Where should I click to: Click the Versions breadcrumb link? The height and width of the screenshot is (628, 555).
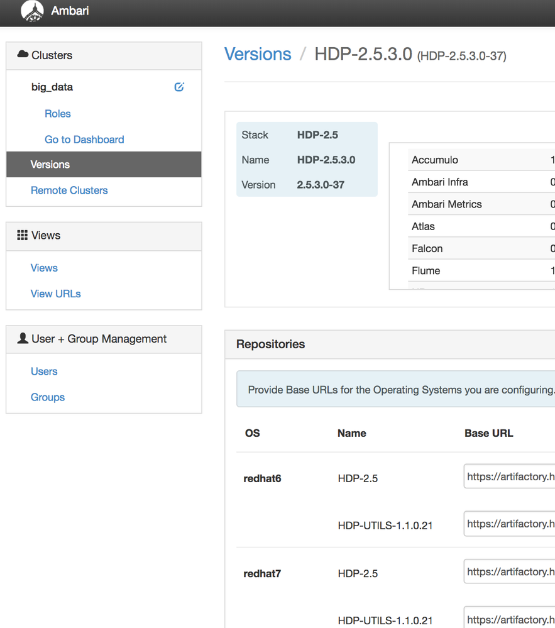click(x=258, y=55)
